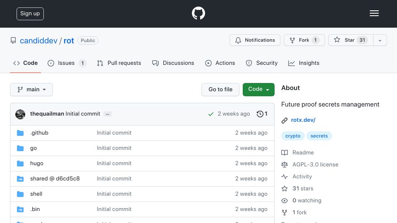
Task: Click thequailman avatar image
Action: coord(20,114)
